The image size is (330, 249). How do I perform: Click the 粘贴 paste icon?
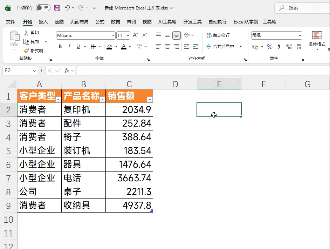click(x=14, y=36)
